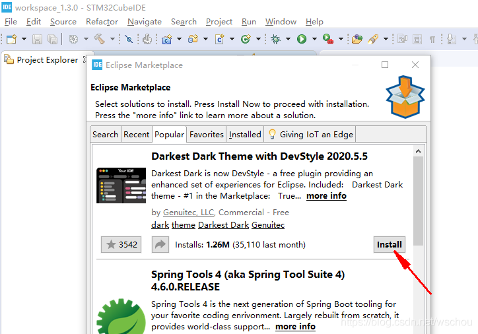Click the Darkest Dark theme thumbnail image
The height and width of the screenshot is (334, 478).
(121, 185)
